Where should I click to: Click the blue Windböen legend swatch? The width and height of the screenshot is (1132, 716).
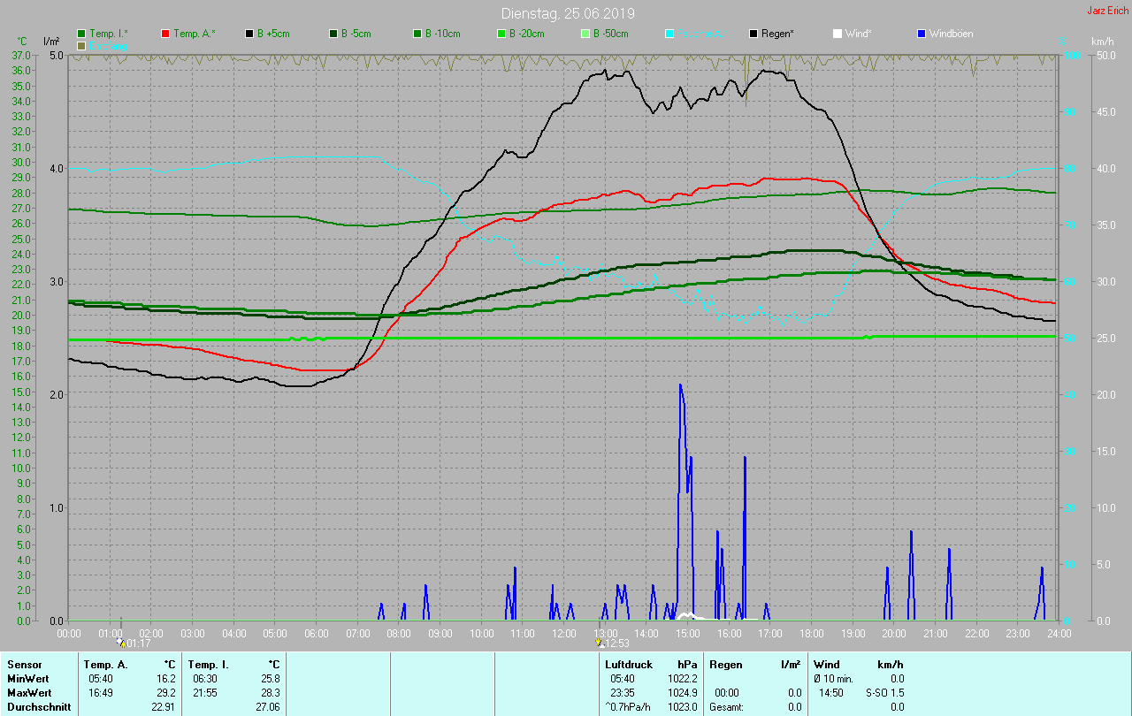921,34
